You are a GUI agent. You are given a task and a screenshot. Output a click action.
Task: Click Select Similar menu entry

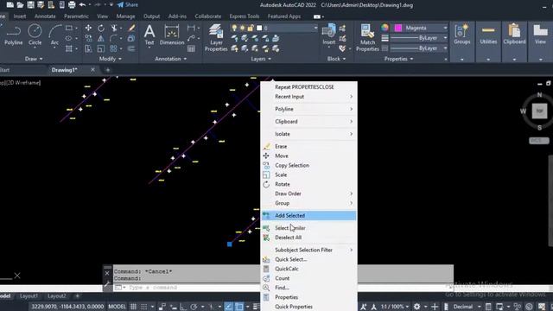click(309, 228)
